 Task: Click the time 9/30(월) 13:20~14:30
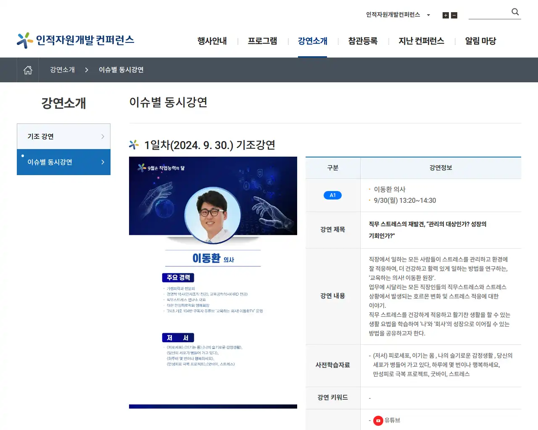click(405, 201)
